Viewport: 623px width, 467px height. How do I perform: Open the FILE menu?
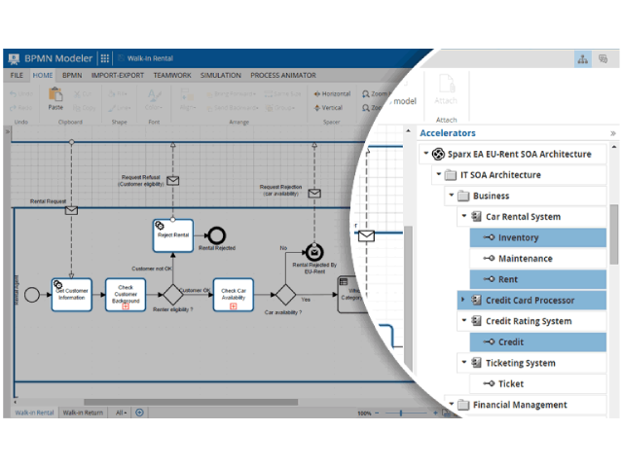17,75
